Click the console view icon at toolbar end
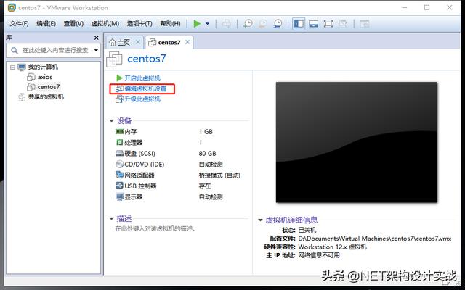This screenshot has width=465, height=290. [x=365, y=24]
